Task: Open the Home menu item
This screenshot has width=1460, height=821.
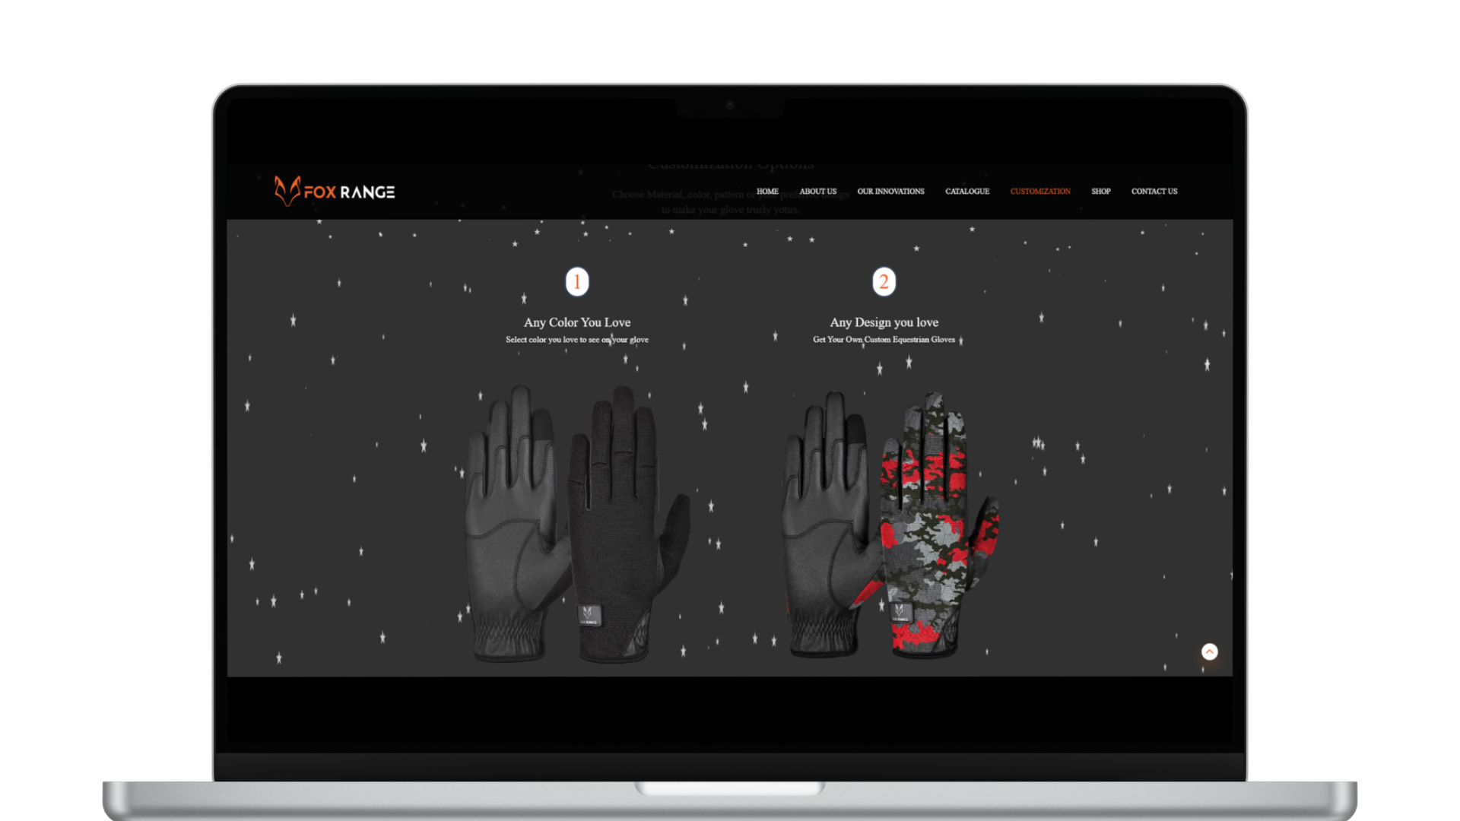Action: (767, 192)
